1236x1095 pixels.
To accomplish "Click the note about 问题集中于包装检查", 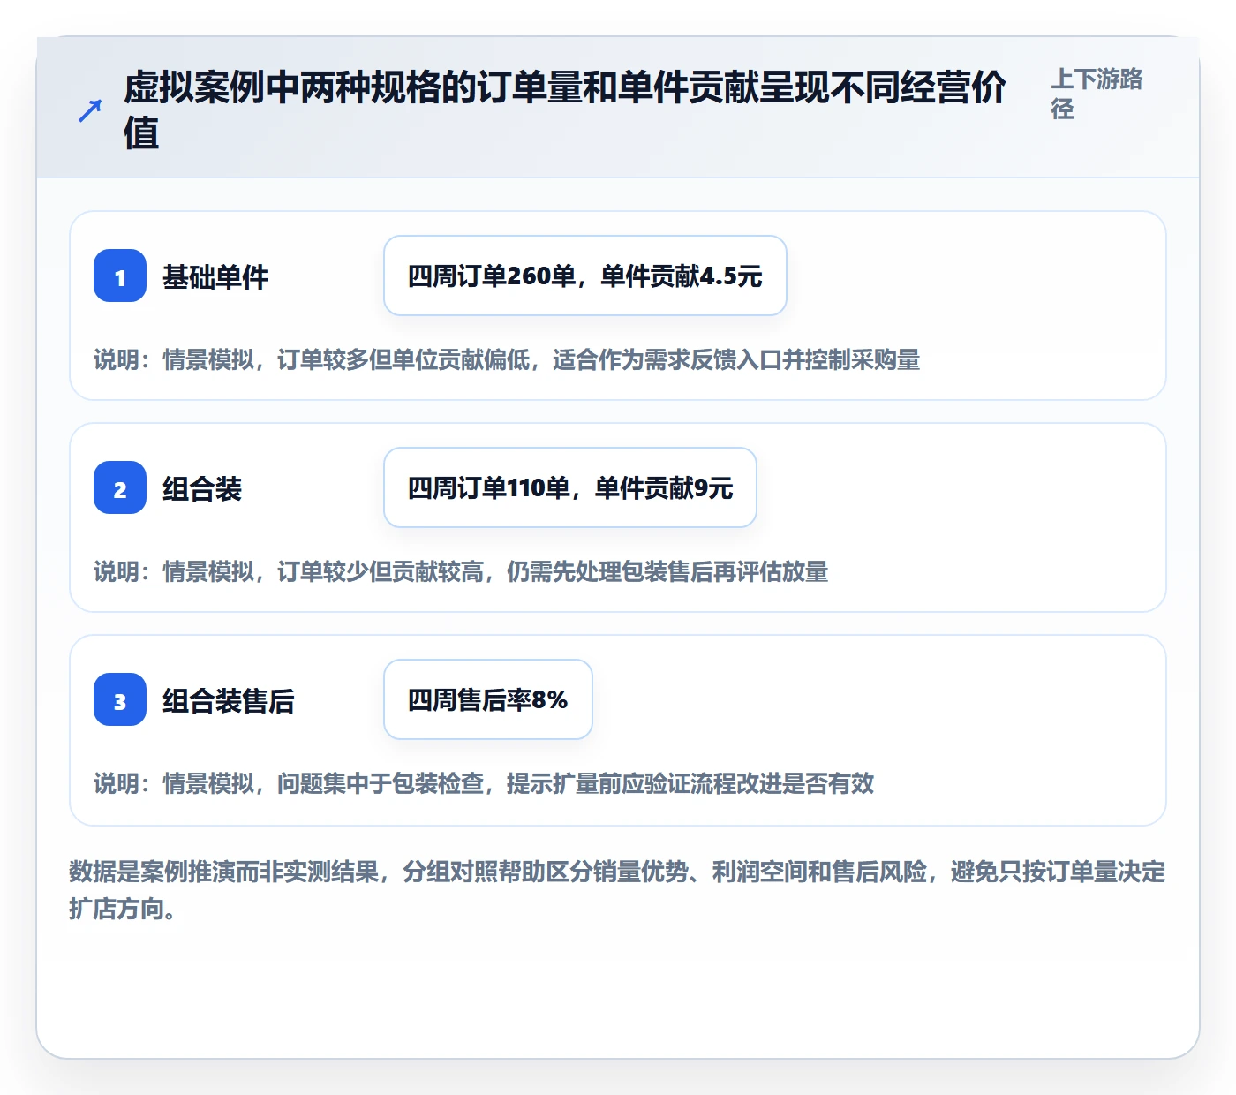I will (x=484, y=783).
